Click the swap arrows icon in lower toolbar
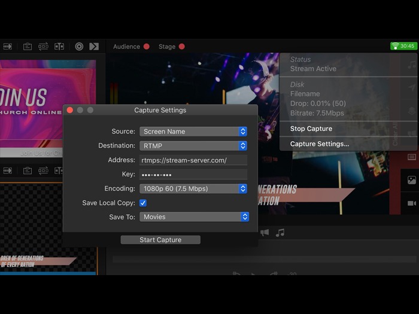Screen dimensions: 419x314 [x=43, y=170]
